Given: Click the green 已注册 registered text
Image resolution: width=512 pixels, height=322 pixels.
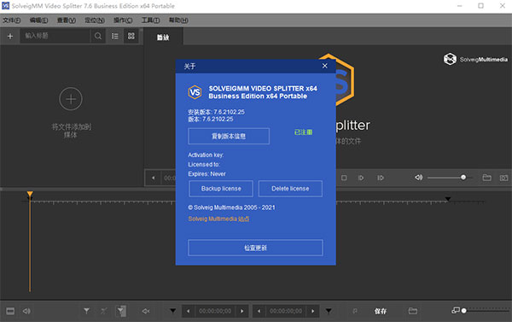Looking at the screenshot, I should pyautogui.click(x=303, y=132).
